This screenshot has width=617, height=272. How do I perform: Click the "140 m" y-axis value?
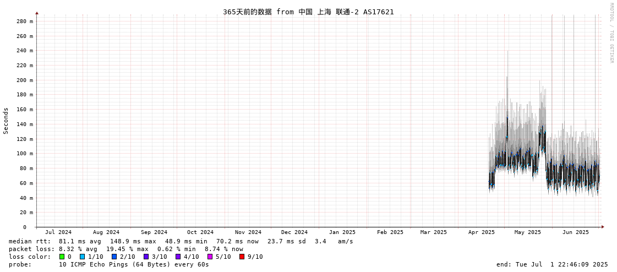click(x=25, y=124)
